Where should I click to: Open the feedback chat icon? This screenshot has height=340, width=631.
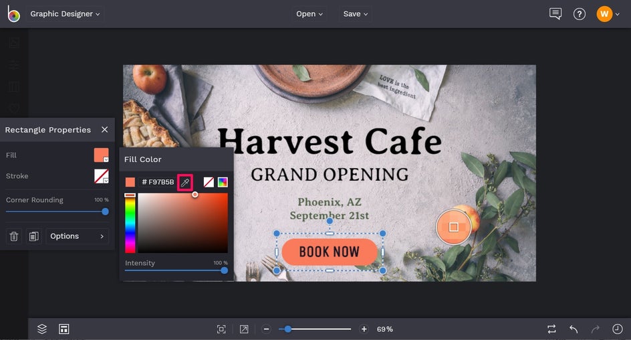click(x=555, y=13)
